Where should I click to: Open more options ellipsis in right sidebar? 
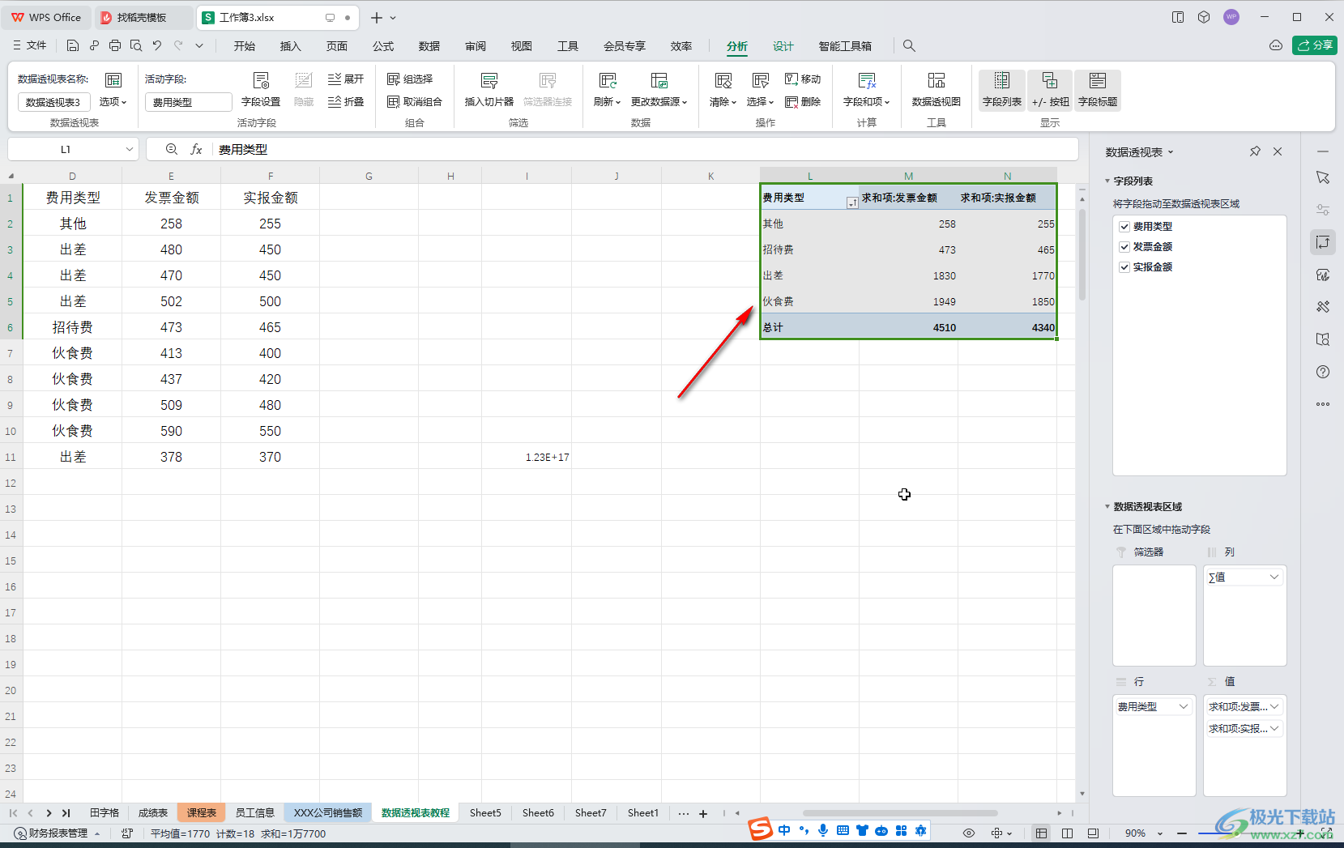pos(1323,404)
